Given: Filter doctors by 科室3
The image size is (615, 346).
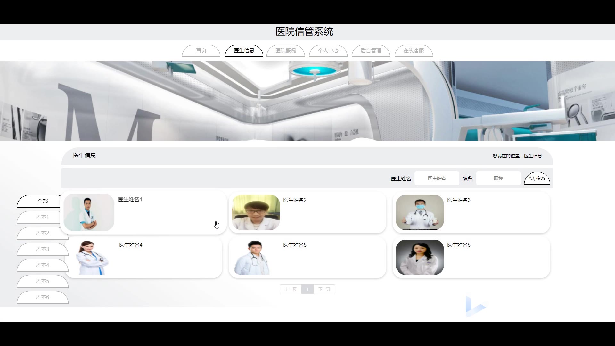Looking at the screenshot, I should [x=42, y=249].
